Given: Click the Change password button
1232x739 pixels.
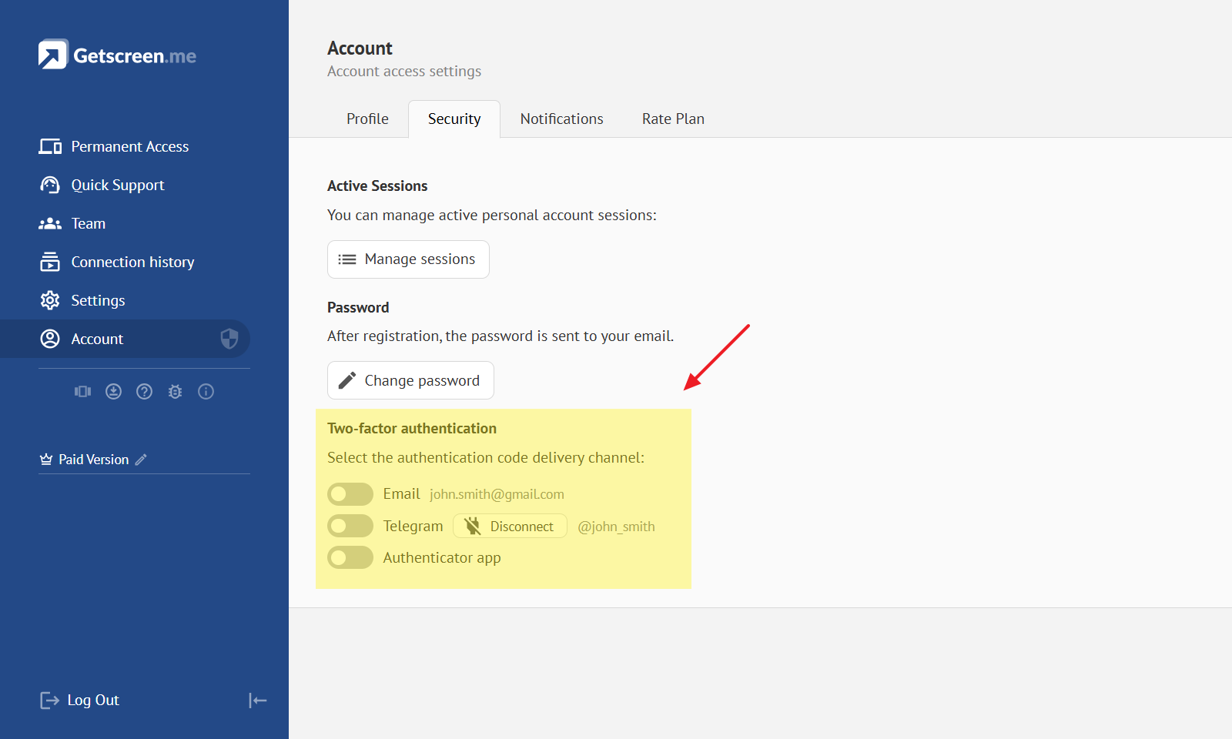Looking at the screenshot, I should [x=410, y=380].
